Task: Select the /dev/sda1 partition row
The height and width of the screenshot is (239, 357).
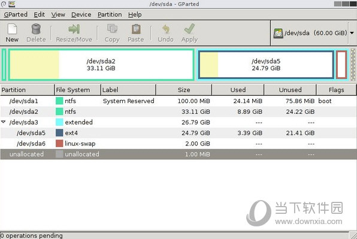Action: 179,101
